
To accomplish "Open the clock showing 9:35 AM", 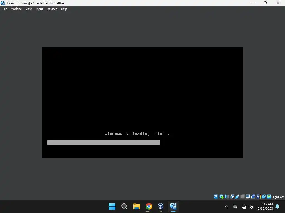I will (265, 206).
